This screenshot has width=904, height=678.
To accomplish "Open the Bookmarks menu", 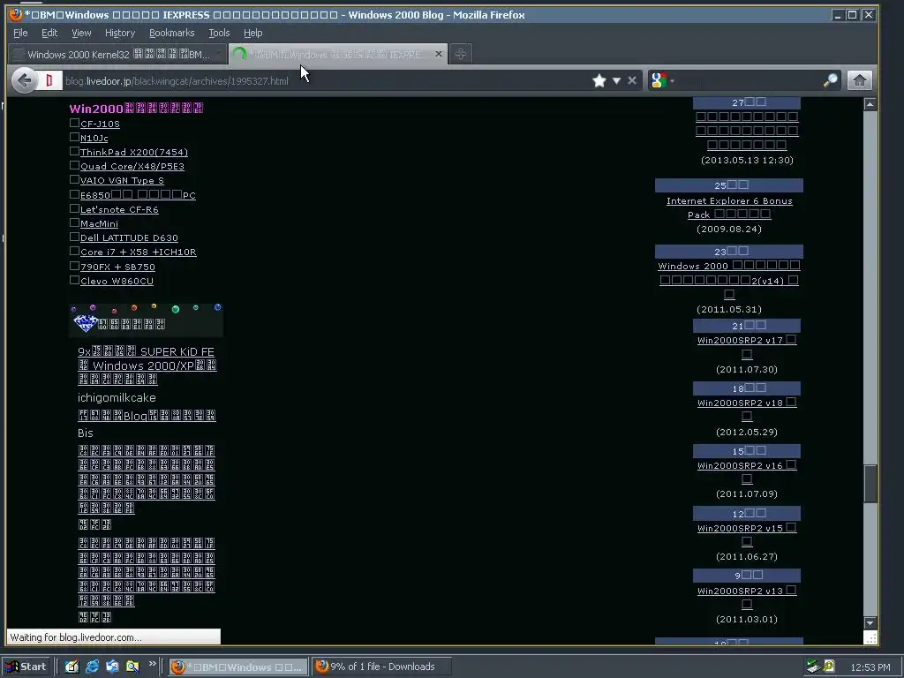I will pyautogui.click(x=172, y=33).
